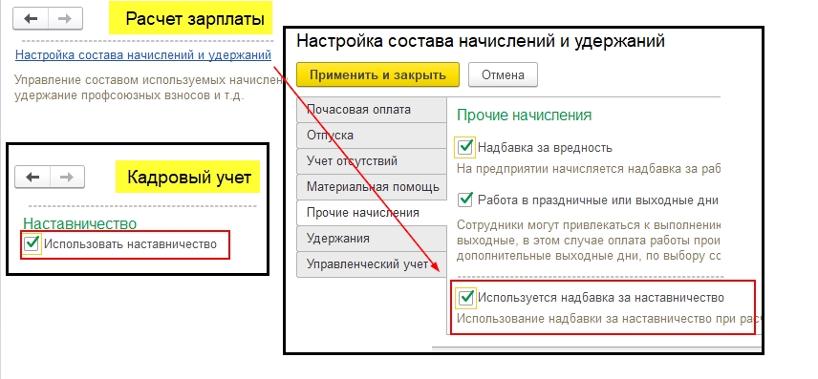Image resolution: width=818 pixels, height=379 pixels.
Task: Switch to Управленческий учет tab
Action: click(x=372, y=263)
